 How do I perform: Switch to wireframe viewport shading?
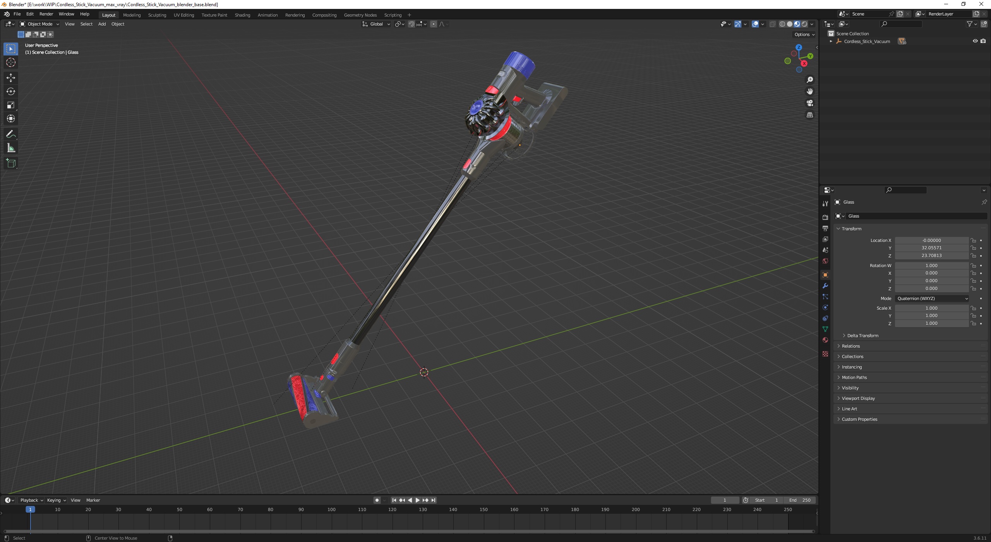coord(782,24)
